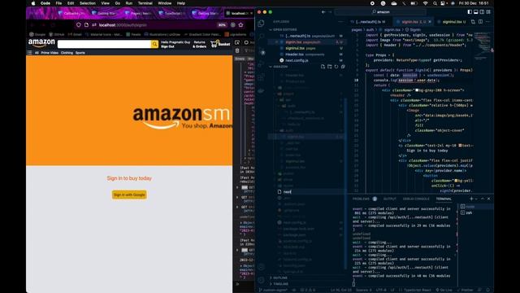The height and width of the screenshot is (293, 520).
Task: Click the yellow search icon in Amazon header
Action: click(154, 44)
